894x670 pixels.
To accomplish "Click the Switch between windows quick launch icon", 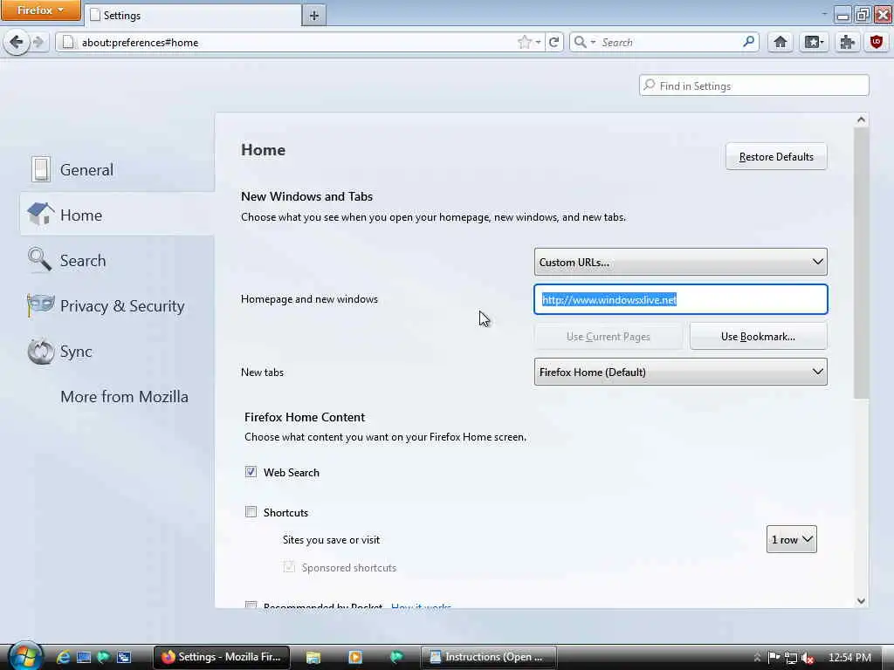I will 124,657.
